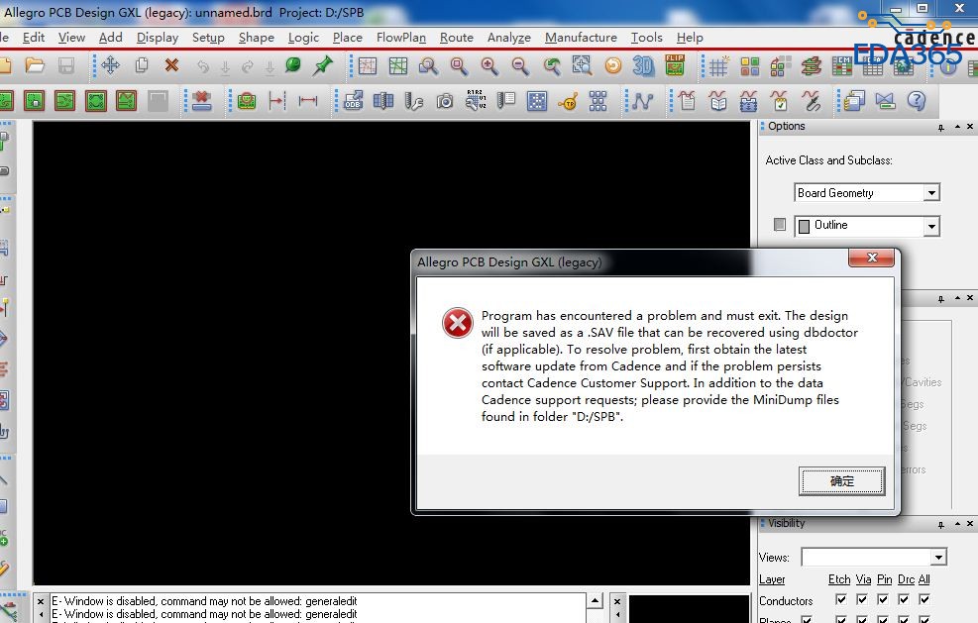This screenshot has height=623, width=978.
Task: Click the camera snapshot icon
Action: click(x=445, y=101)
